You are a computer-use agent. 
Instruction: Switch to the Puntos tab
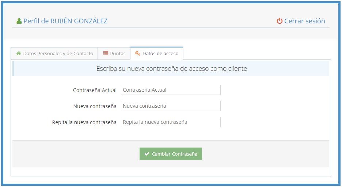point(118,53)
